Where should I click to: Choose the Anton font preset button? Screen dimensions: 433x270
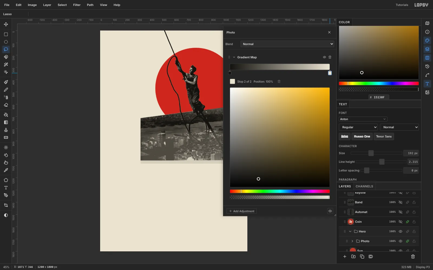[345, 136]
